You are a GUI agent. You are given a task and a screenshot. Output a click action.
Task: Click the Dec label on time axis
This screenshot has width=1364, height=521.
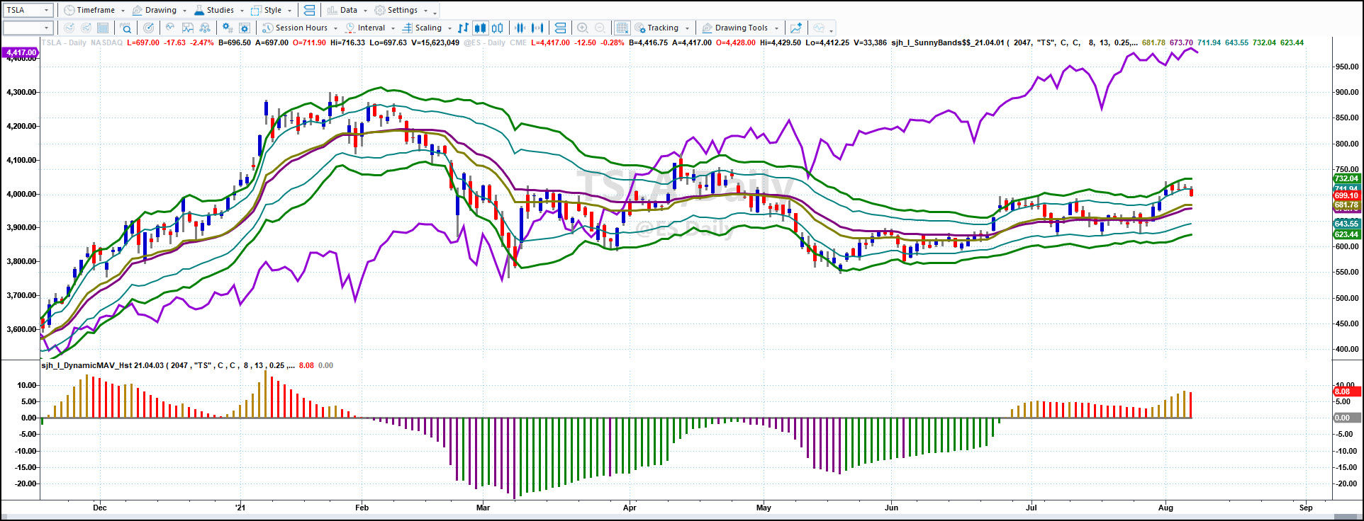coord(99,508)
